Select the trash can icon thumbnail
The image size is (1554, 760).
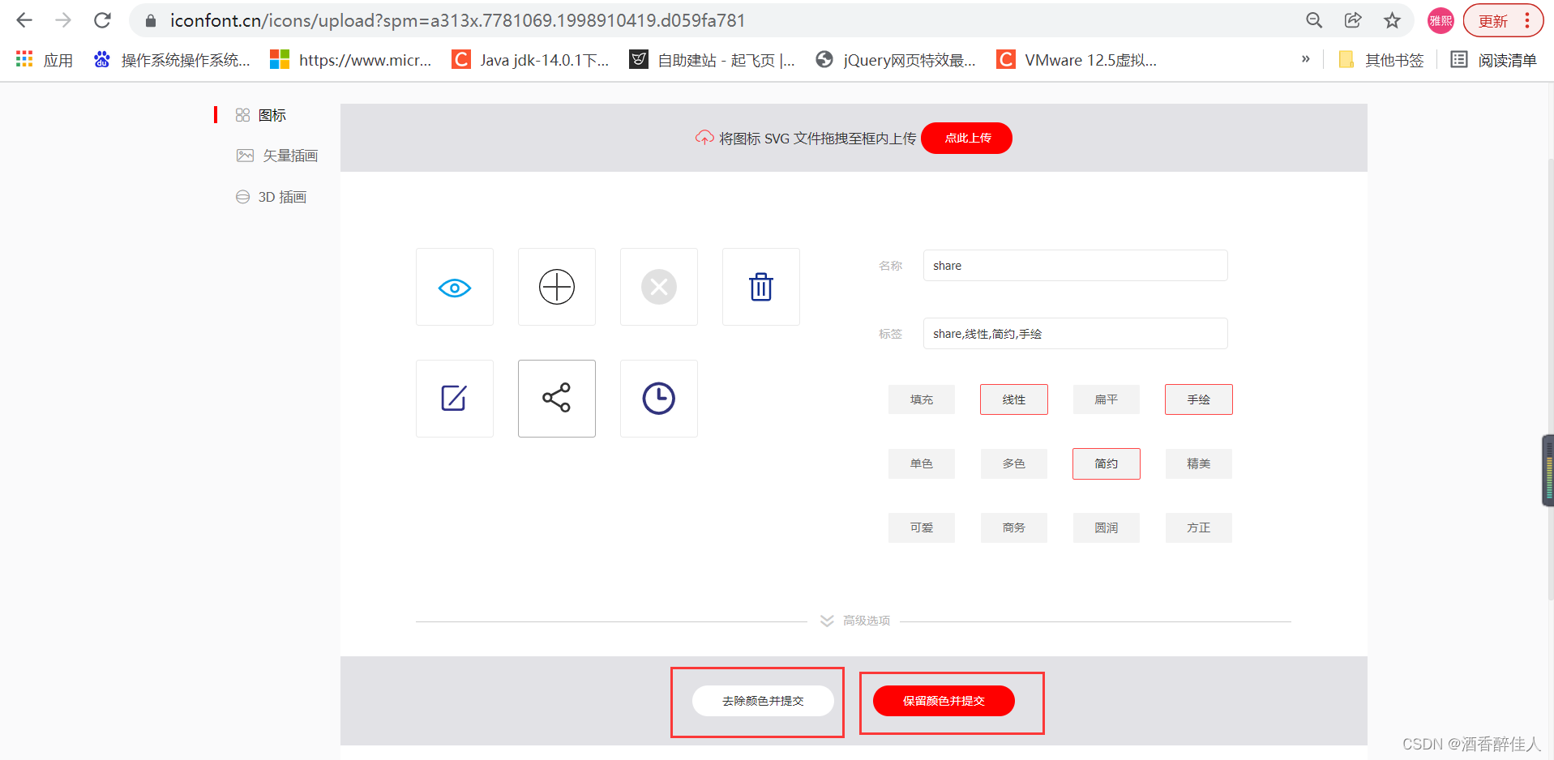tap(761, 287)
